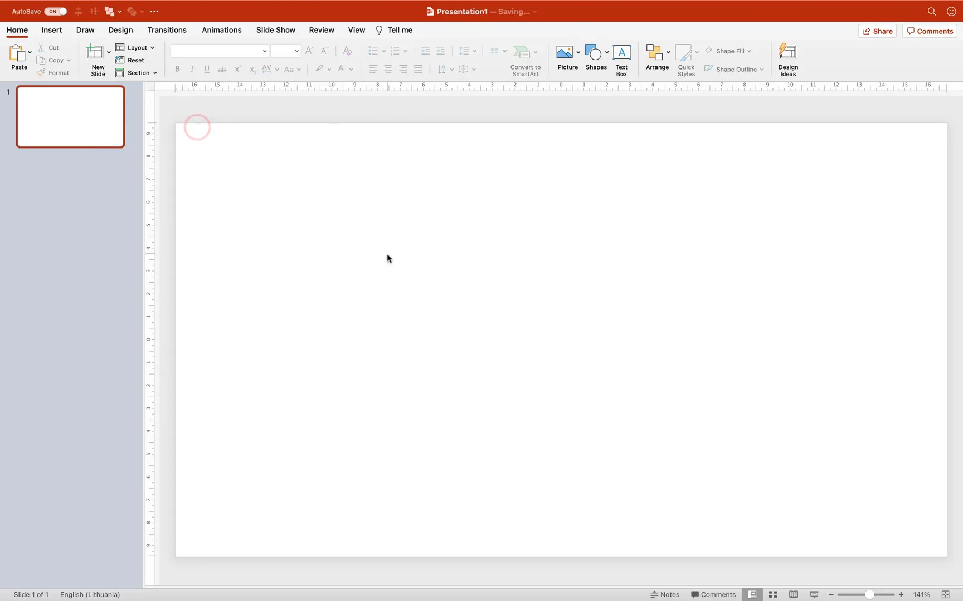Click the Share button
The height and width of the screenshot is (601, 963).
pyautogui.click(x=877, y=31)
